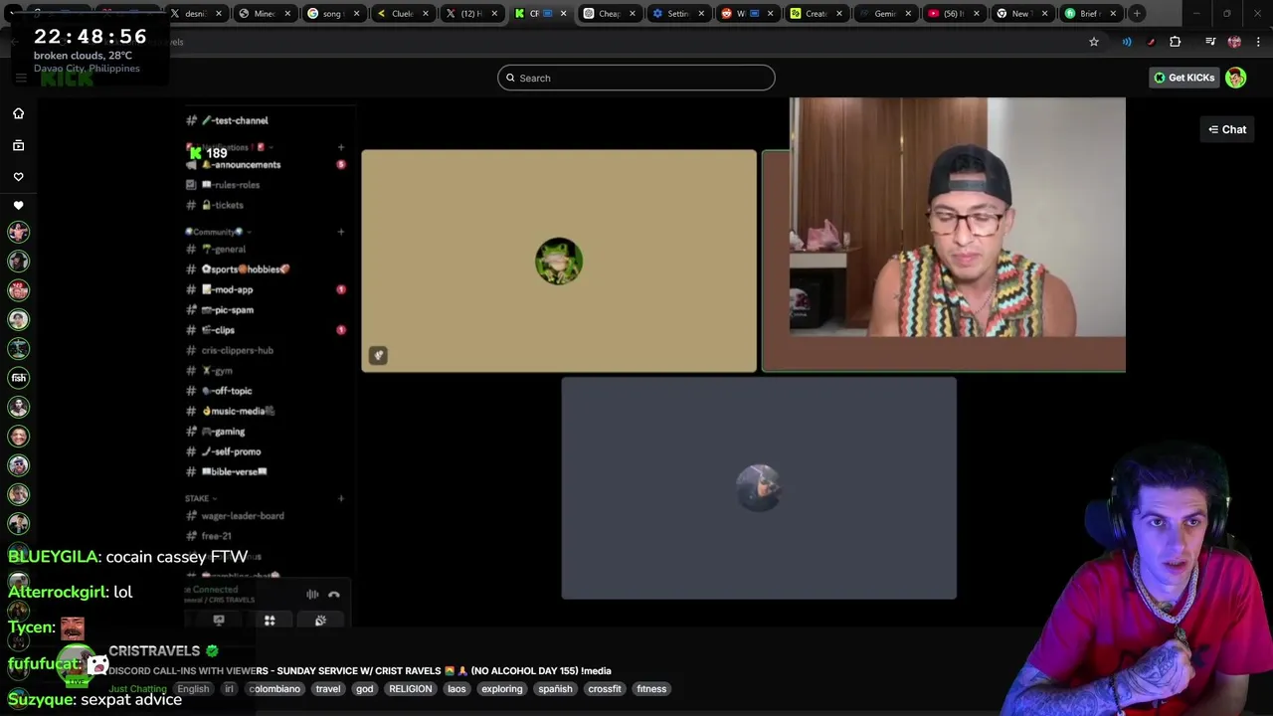
Task: Click the filled heart sidebar icon
Action: click(x=18, y=205)
